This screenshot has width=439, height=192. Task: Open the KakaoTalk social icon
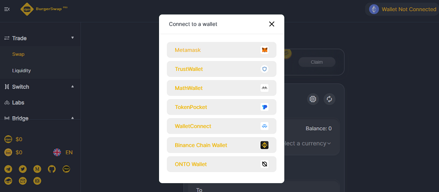click(x=66, y=169)
